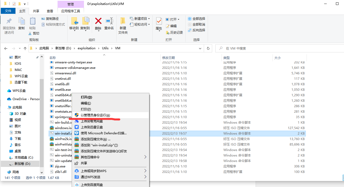This screenshot has width=344, height=187.
Task: Open 迅雷下载 folder in sidebar
Action: pos(18,82)
